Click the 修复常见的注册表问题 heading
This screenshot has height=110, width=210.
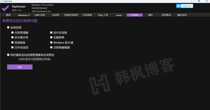[x=20, y=21]
